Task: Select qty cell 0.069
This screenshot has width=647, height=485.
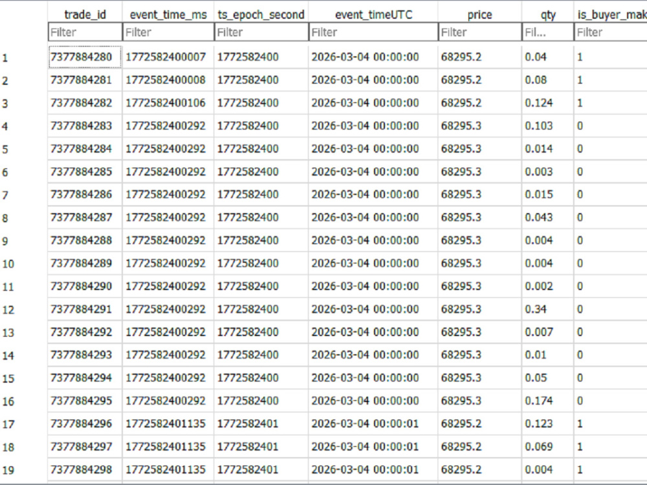Action: pos(548,447)
